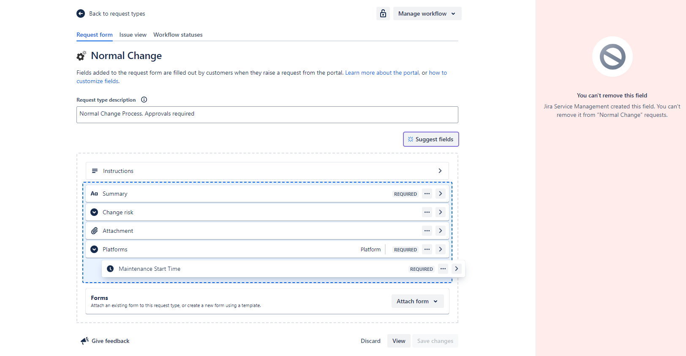Click the back arrow icon
686x356 pixels.
[x=81, y=13]
